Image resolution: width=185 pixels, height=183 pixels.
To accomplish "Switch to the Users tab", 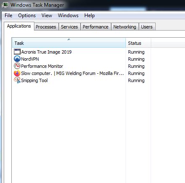I will 147,27.
